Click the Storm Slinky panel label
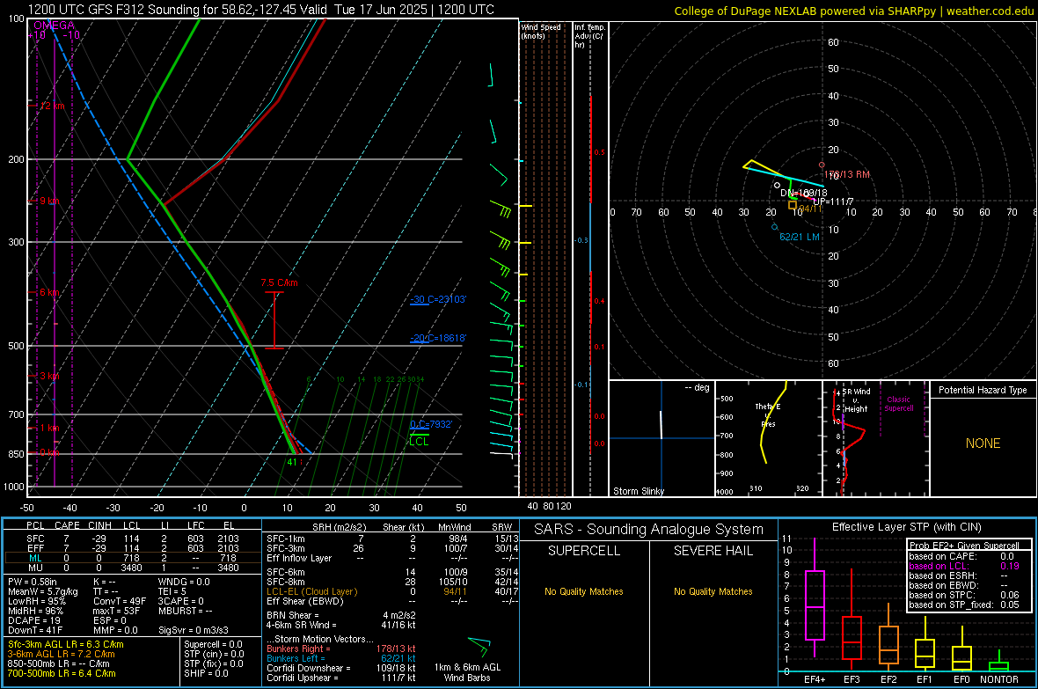Viewport: 1038px width, 689px height. tap(638, 491)
